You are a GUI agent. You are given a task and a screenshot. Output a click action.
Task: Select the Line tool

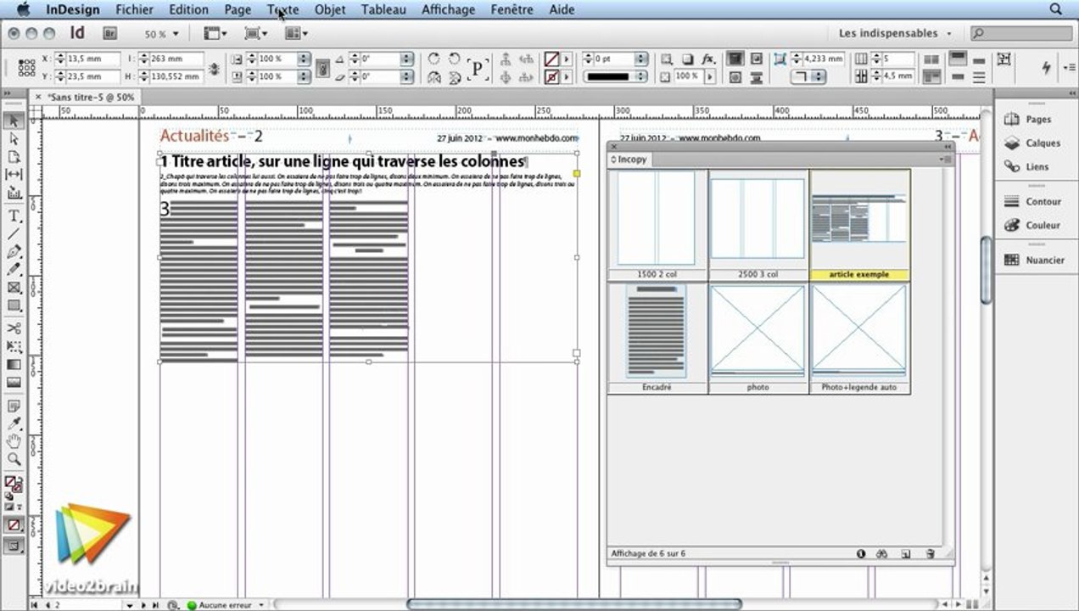(14, 234)
